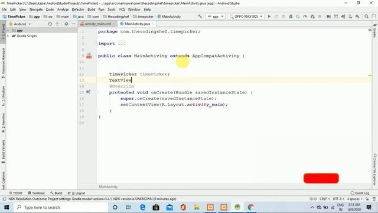Click the Make Project hammer icon

pyautogui.click(x=200, y=17)
